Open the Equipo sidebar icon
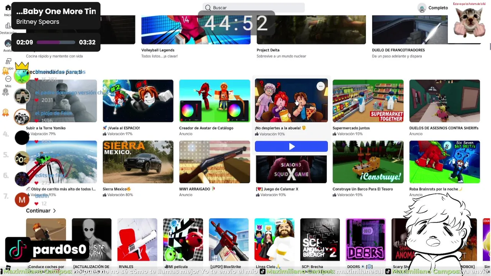Image resolution: width=491 pixels, height=276 pixels. click(8, 61)
